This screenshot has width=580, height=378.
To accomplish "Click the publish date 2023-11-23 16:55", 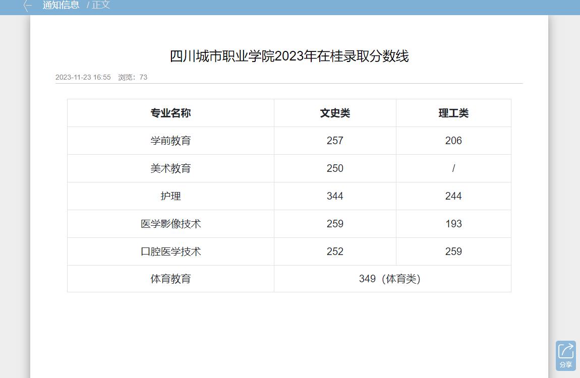I will pos(83,77).
